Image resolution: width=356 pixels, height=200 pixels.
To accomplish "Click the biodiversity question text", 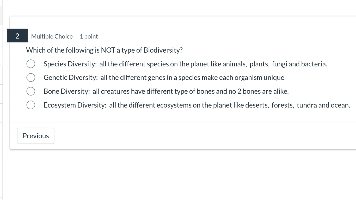I will click(104, 50).
